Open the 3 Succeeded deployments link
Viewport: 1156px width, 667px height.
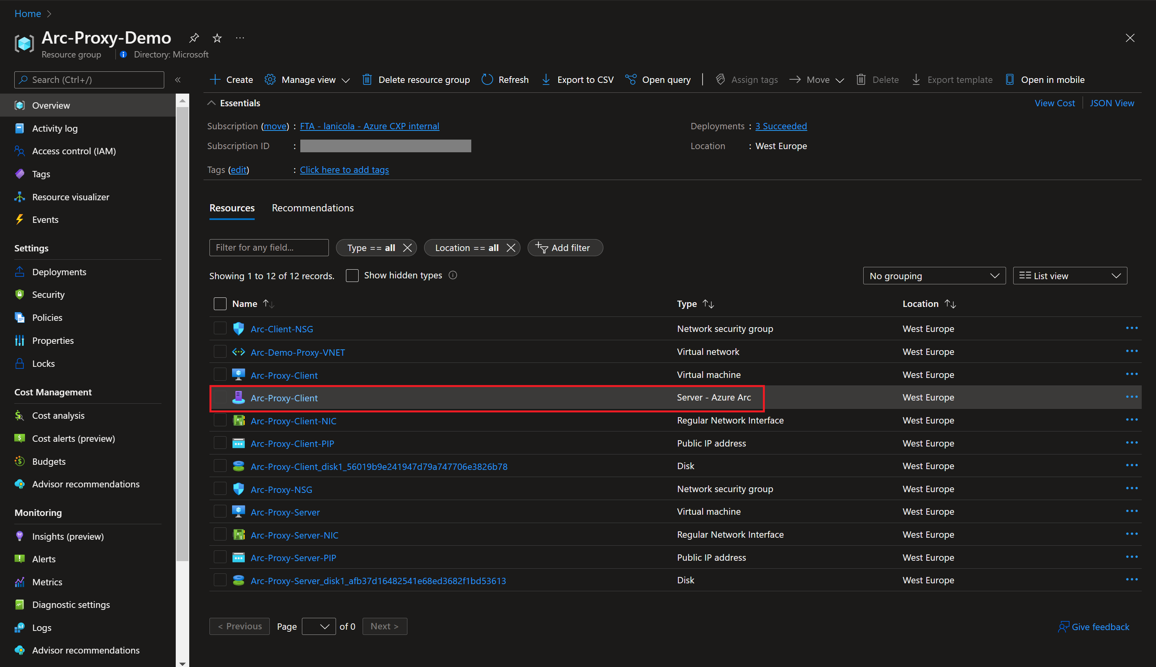[781, 126]
